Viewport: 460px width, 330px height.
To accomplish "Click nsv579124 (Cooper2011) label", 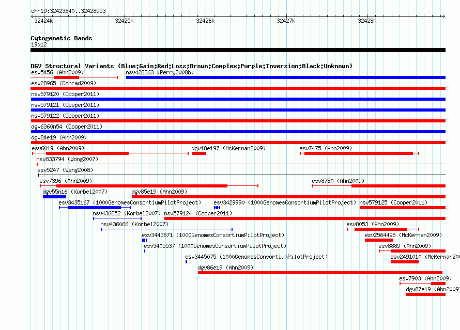I will pyautogui.click(x=198, y=213).
